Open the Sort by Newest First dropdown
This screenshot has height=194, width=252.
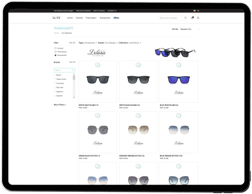pos(190,29)
